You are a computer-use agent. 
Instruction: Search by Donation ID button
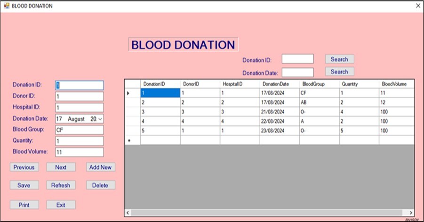pos(339,59)
